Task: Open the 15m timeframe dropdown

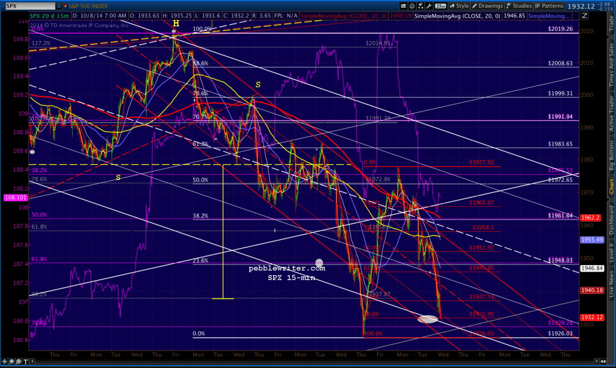Action: click(x=440, y=5)
